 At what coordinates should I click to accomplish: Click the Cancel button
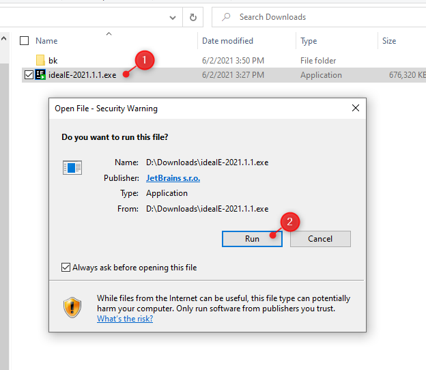tap(320, 239)
